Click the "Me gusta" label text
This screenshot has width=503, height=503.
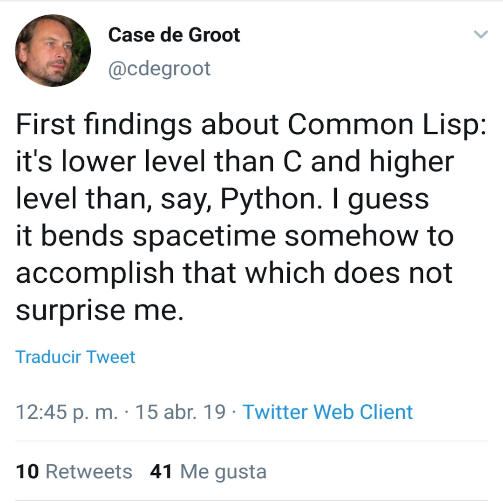pos(223,472)
